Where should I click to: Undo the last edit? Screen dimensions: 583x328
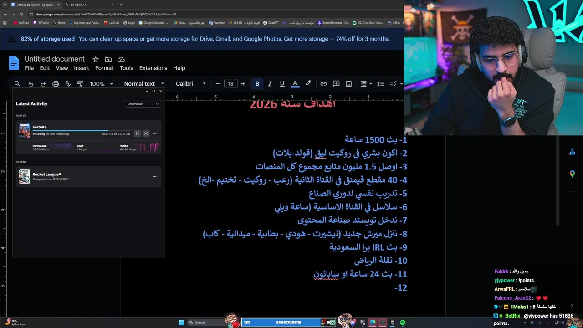click(x=31, y=84)
